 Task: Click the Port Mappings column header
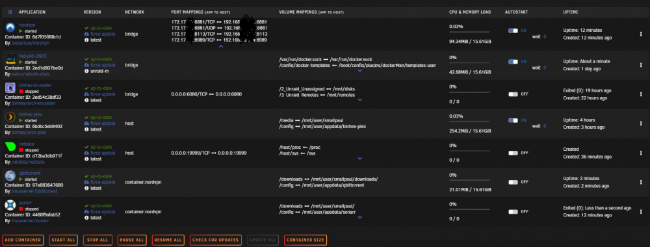201,12
